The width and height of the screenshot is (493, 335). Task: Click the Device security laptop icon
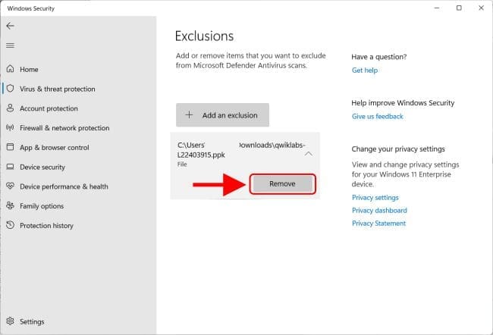pyautogui.click(x=11, y=167)
